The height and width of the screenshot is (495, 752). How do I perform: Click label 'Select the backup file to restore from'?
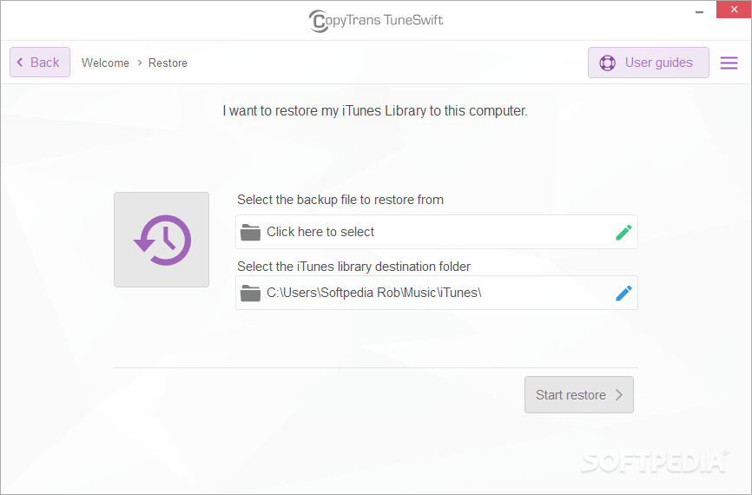coord(340,200)
